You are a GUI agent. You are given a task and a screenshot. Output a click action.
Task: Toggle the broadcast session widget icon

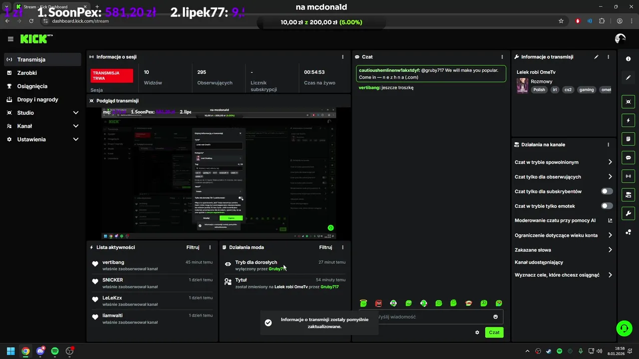click(x=628, y=176)
